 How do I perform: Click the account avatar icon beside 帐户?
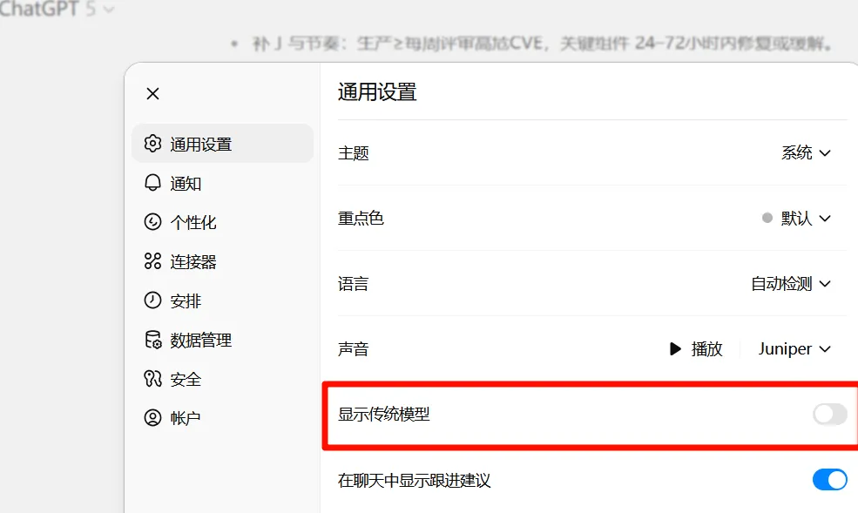[x=152, y=418]
